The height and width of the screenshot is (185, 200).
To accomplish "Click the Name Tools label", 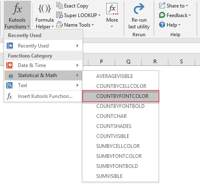I will coord(77,25).
